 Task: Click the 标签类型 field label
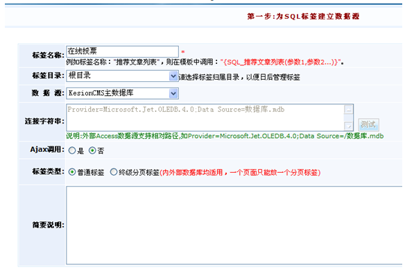(48, 171)
